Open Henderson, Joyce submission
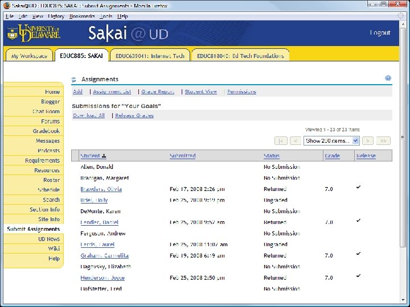The height and width of the screenshot is (307, 410). (x=102, y=278)
